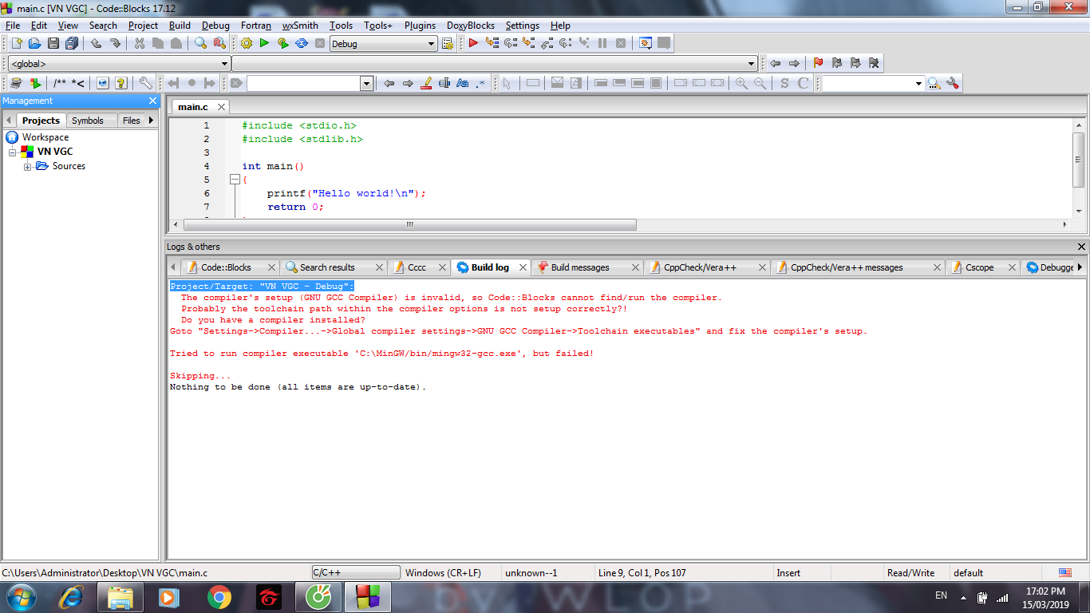Toggle the match case Aa icon
1090x613 pixels.
tap(462, 83)
